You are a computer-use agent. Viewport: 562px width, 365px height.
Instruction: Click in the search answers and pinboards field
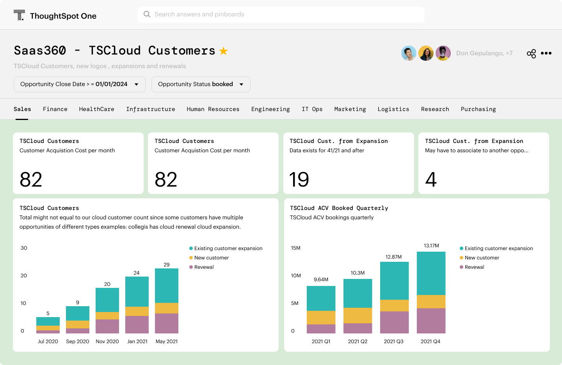pyautogui.click(x=281, y=14)
